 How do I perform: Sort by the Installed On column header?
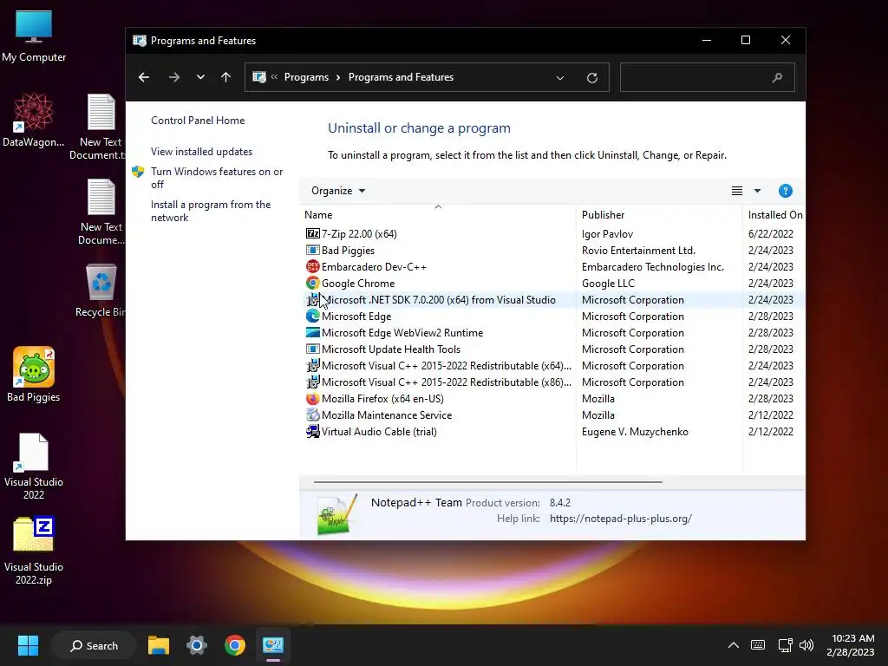pyautogui.click(x=774, y=215)
